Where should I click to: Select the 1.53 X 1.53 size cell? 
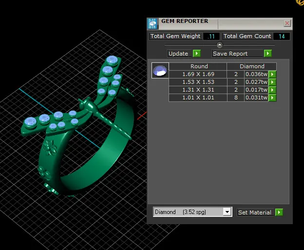click(x=198, y=82)
